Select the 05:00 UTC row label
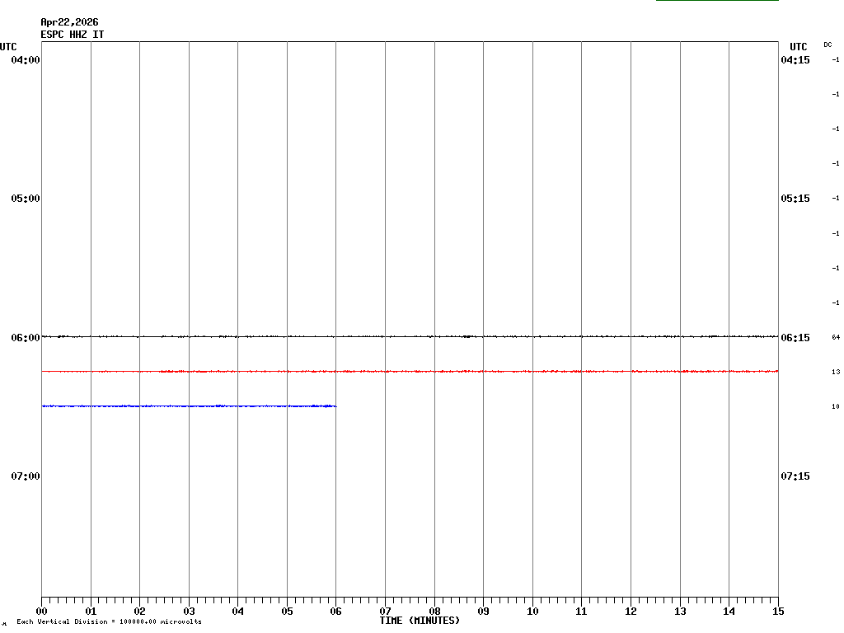Viewport: 844px width, 633px height. [x=26, y=199]
